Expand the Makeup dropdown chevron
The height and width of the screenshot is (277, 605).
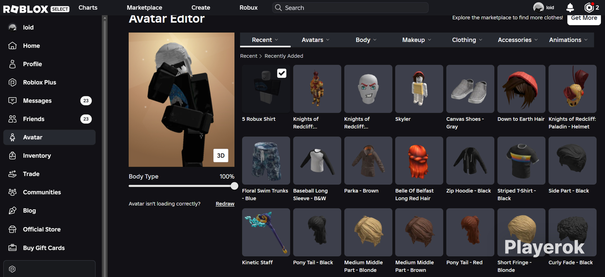pos(429,40)
